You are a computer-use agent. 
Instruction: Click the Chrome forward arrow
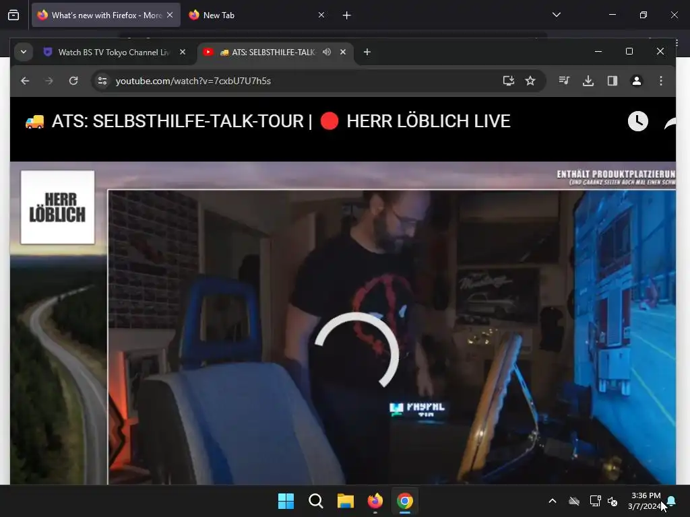pos(49,81)
